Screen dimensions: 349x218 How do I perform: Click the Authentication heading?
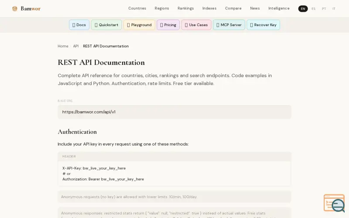tap(77, 132)
